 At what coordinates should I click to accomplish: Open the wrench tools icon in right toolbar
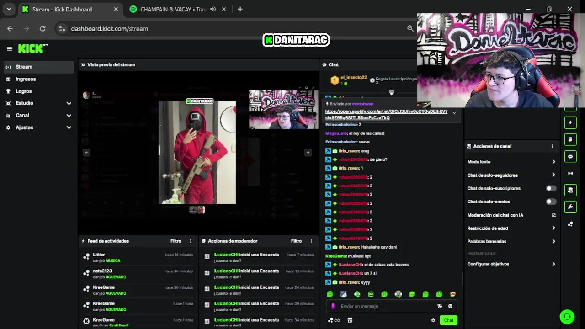click(570, 207)
